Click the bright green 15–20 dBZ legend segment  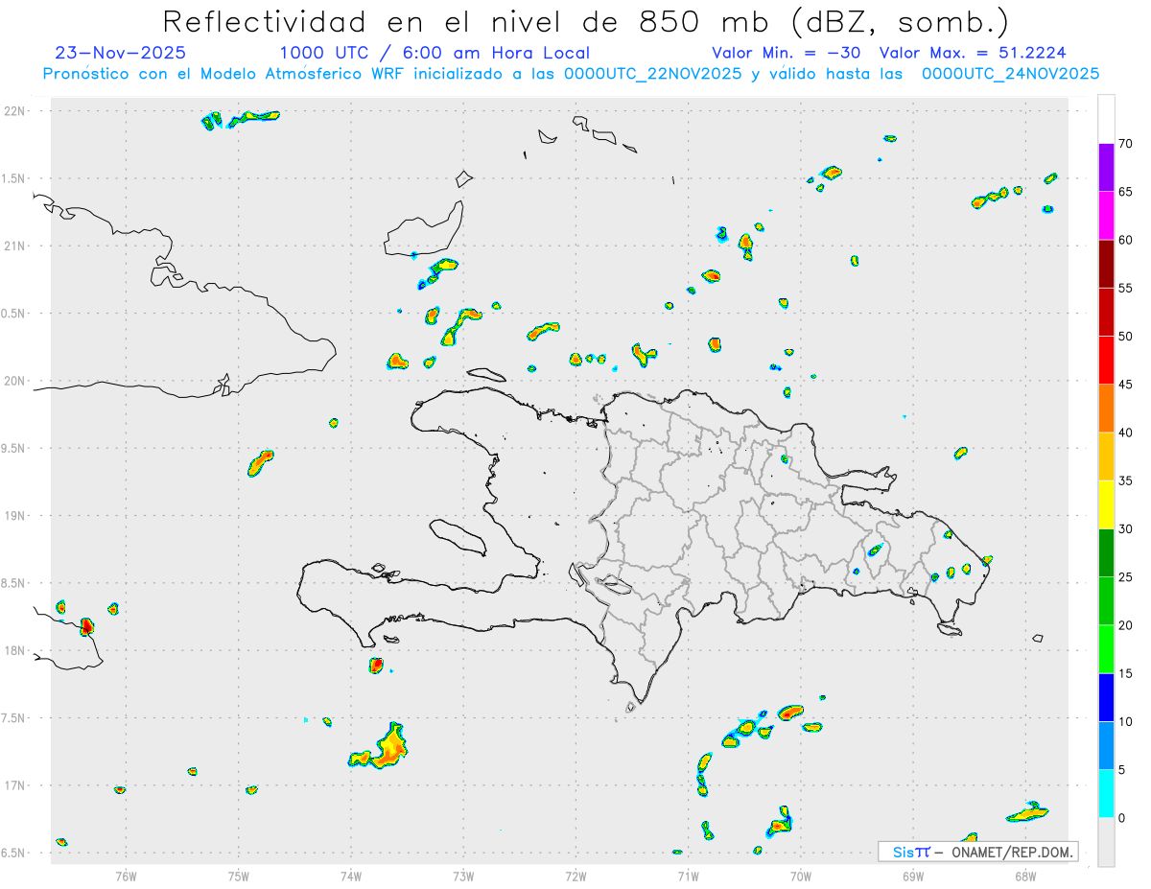(x=1106, y=649)
